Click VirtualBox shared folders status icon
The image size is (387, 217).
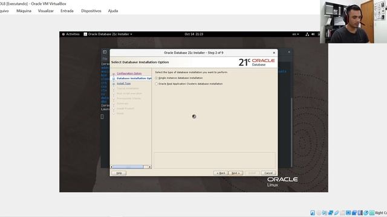pos(343,213)
